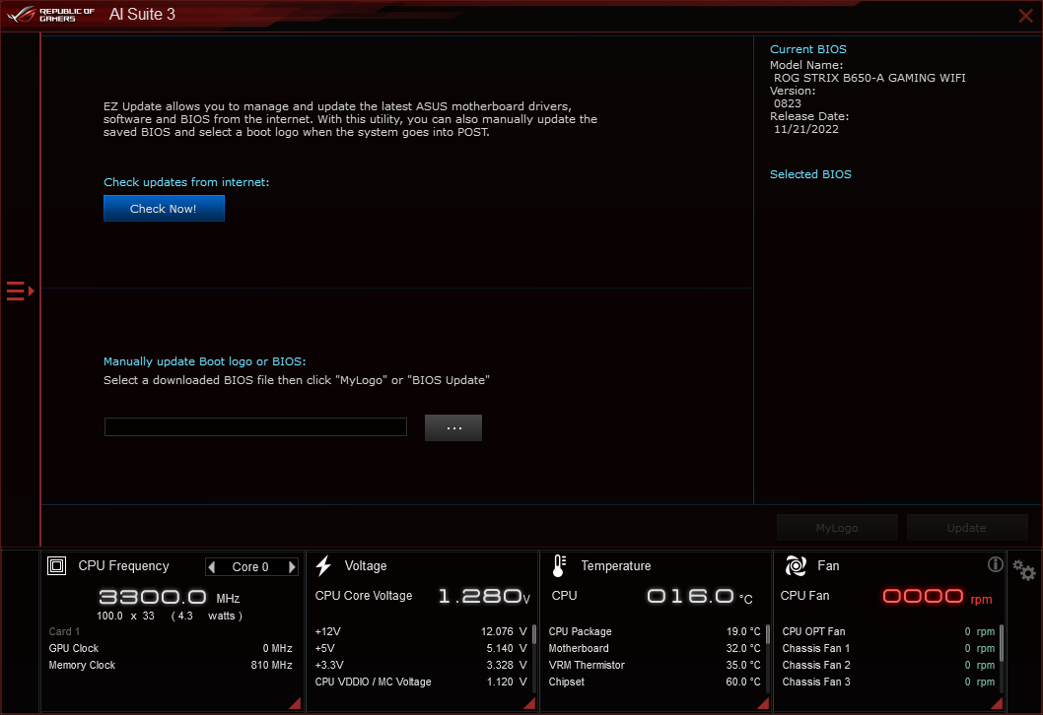Open the info icon next to Fan panel
Viewport: 1043px width, 715px height.
[996, 564]
